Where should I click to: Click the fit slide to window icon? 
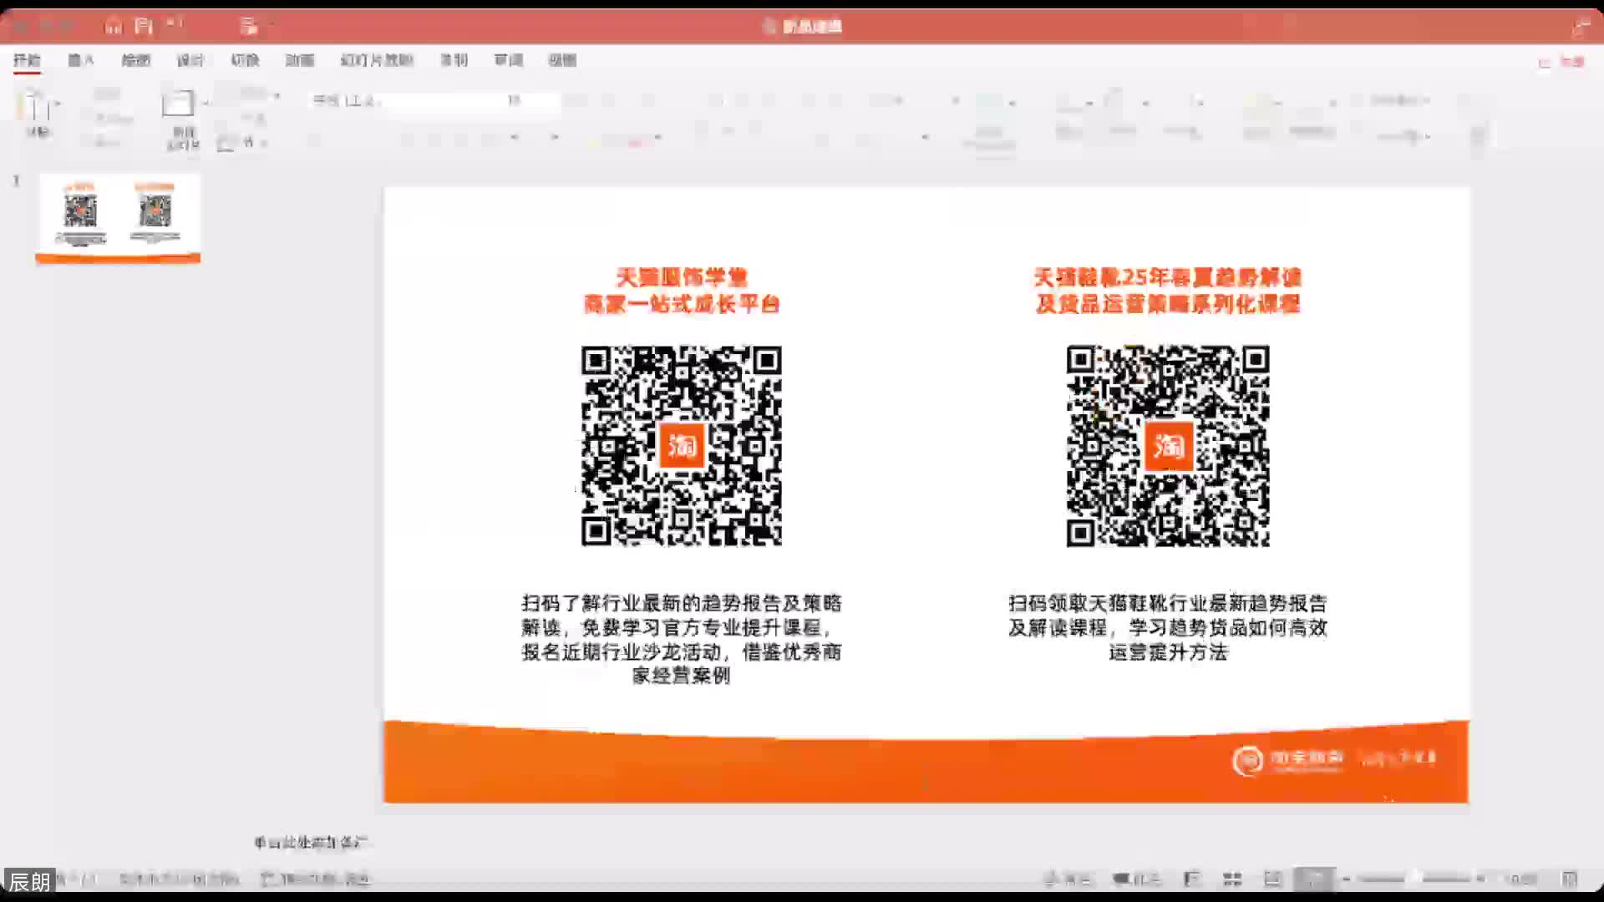click(1569, 879)
